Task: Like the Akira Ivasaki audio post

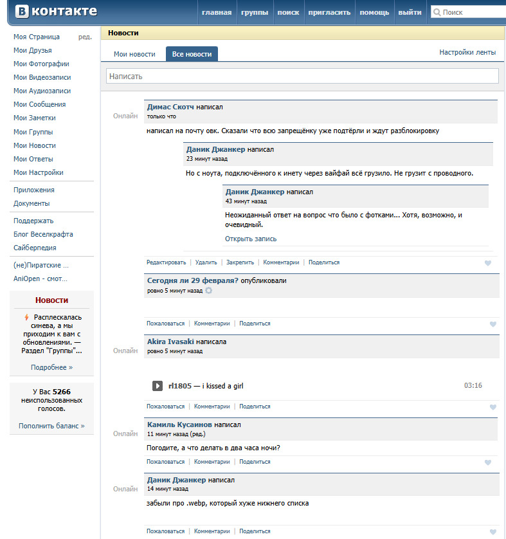Action: coord(492,407)
